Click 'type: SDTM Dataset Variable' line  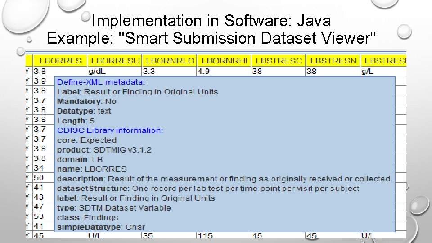tap(114, 208)
